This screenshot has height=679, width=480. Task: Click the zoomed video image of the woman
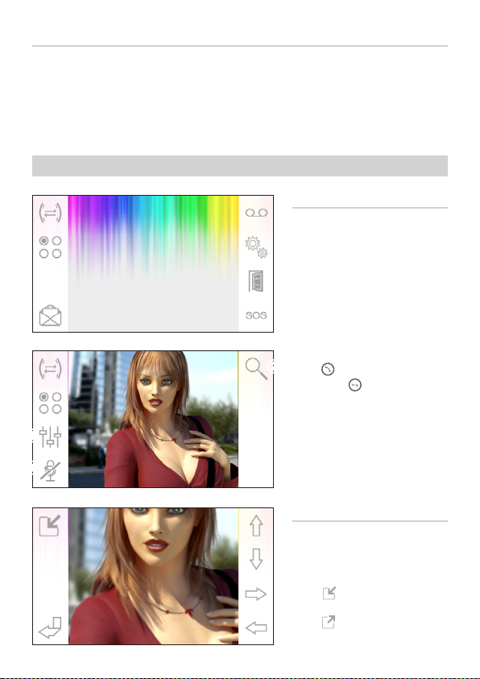click(153, 576)
